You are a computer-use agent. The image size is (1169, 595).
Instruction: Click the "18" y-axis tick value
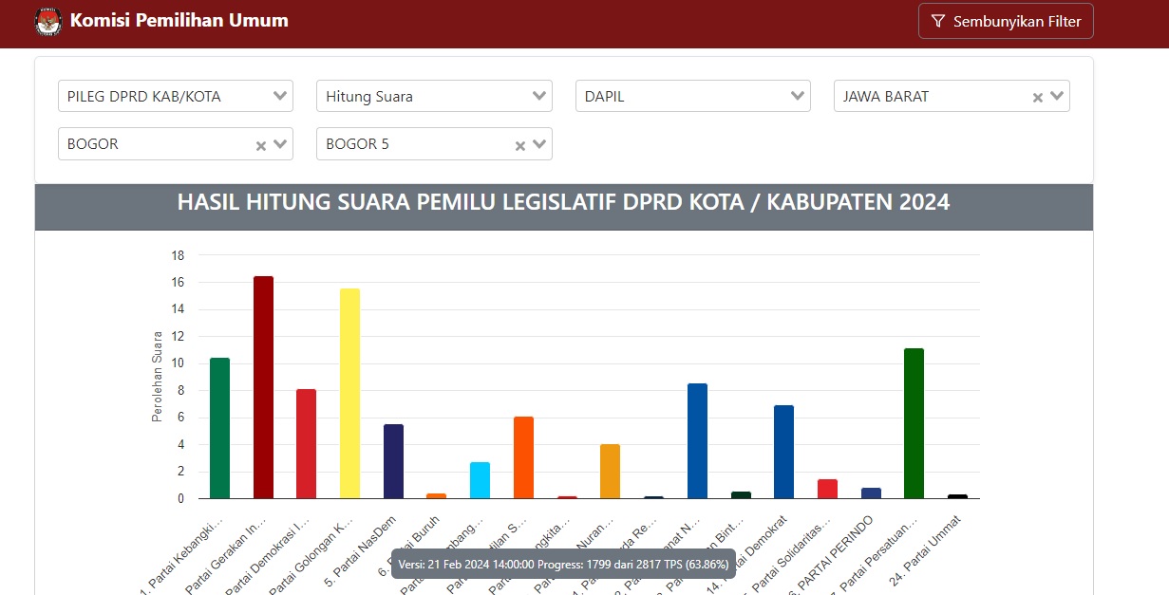pyautogui.click(x=178, y=255)
